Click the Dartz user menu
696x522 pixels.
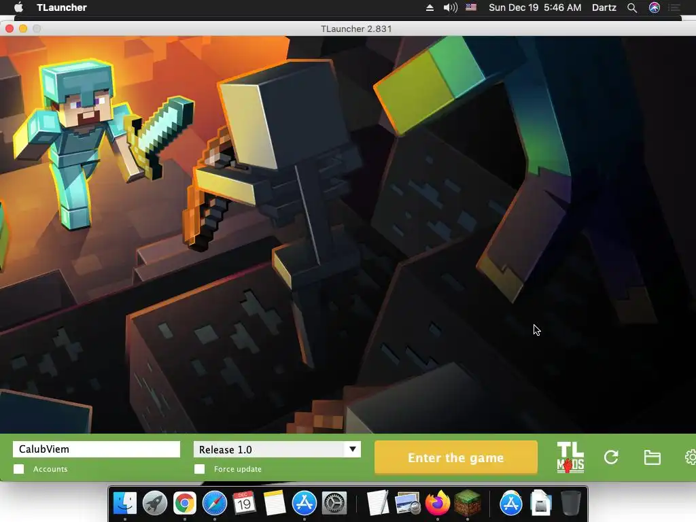[x=604, y=7]
